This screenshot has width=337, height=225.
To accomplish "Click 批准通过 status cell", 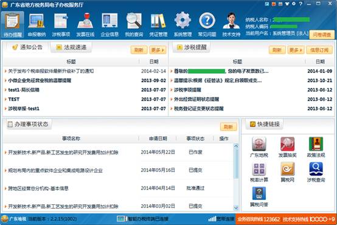I will click(195, 188).
